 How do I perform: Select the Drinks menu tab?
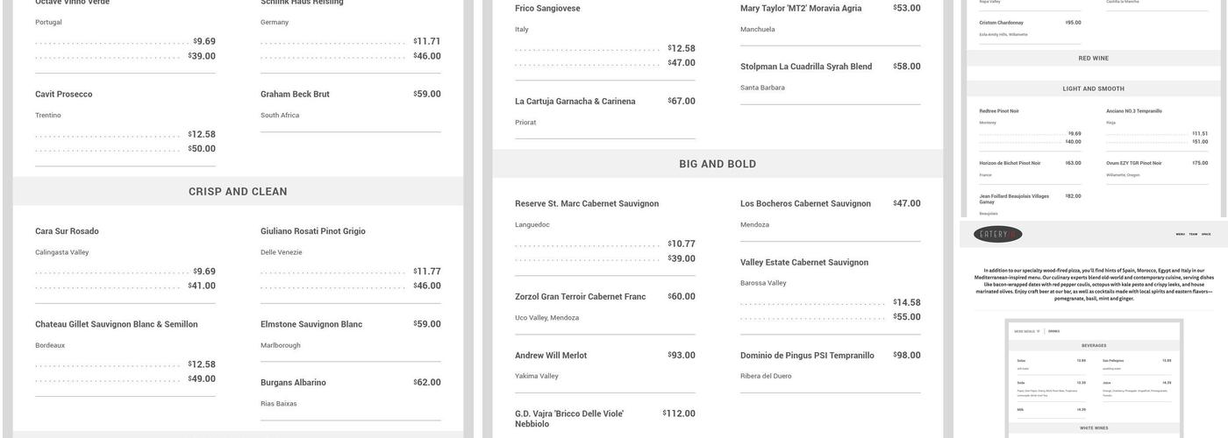[x=1053, y=331]
